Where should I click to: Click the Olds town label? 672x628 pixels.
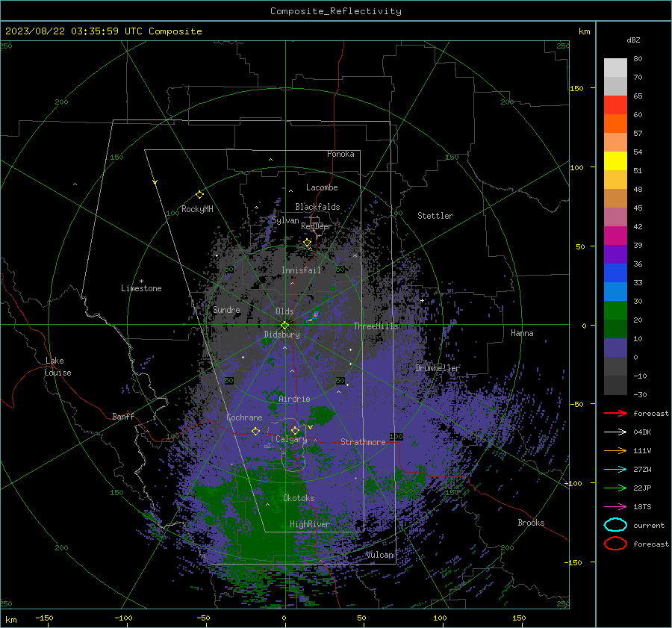pos(284,311)
